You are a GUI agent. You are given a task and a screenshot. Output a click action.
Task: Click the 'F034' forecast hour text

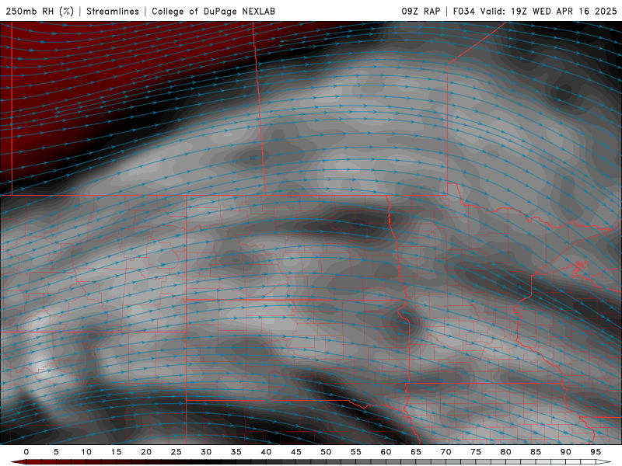click(463, 11)
